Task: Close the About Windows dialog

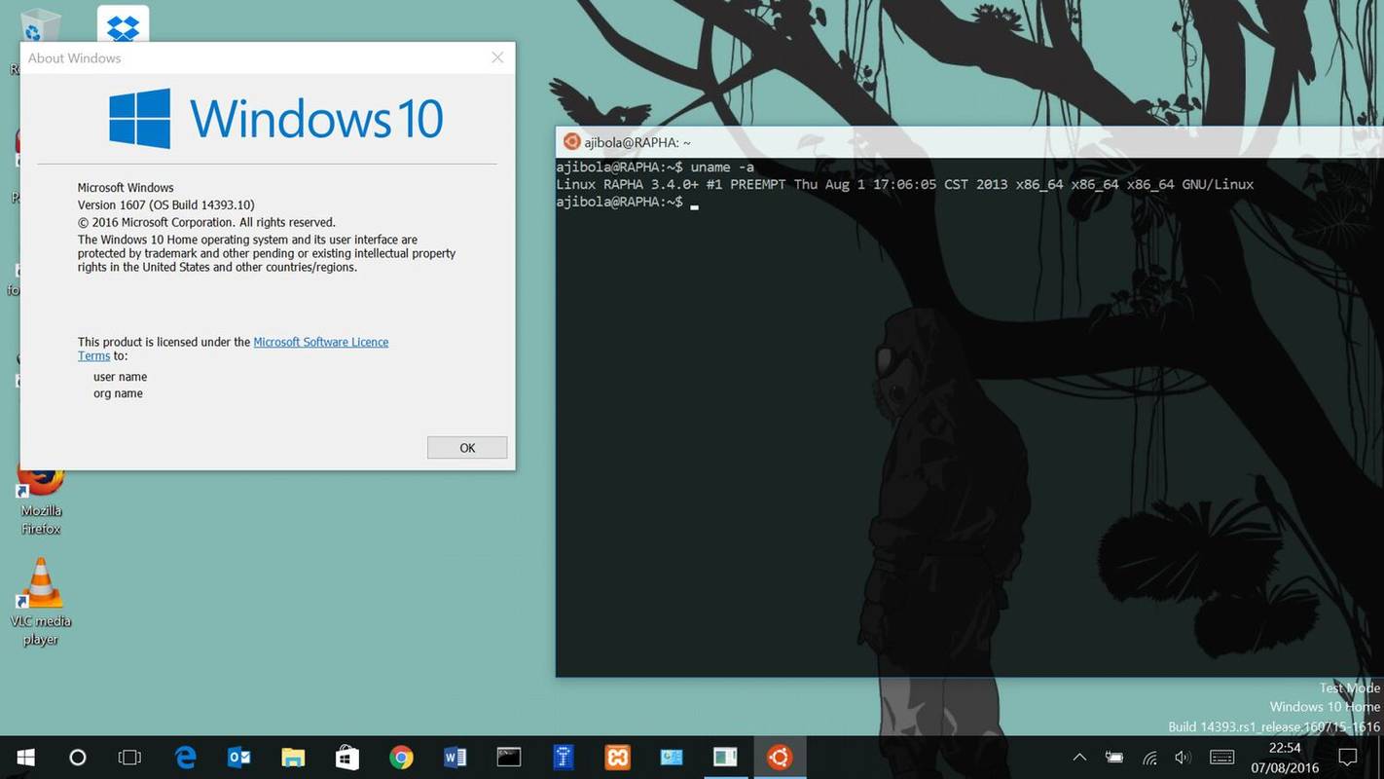Action: click(497, 57)
